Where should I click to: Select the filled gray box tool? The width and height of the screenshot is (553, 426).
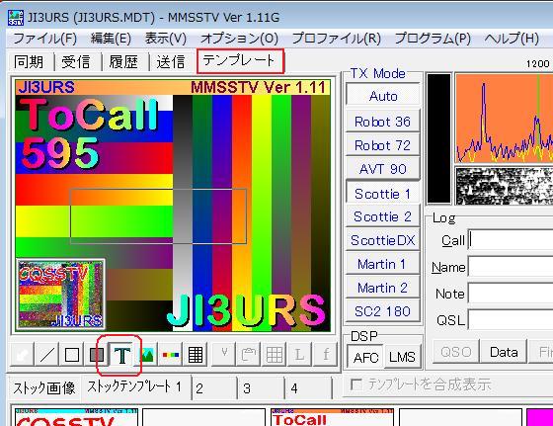tap(96, 355)
